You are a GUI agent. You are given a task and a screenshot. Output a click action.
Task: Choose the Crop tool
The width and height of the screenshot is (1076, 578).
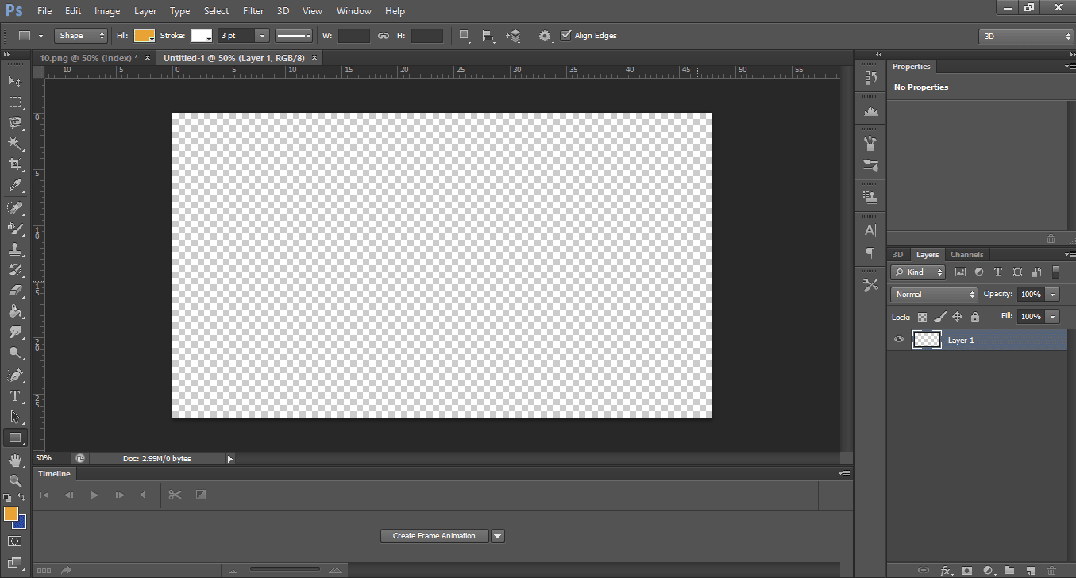click(x=15, y=164)
